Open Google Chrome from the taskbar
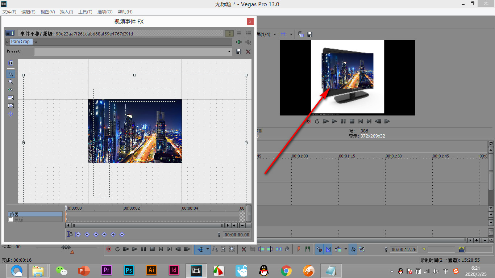The height and width of the screenshot is (278, 495). pos(286,270)
